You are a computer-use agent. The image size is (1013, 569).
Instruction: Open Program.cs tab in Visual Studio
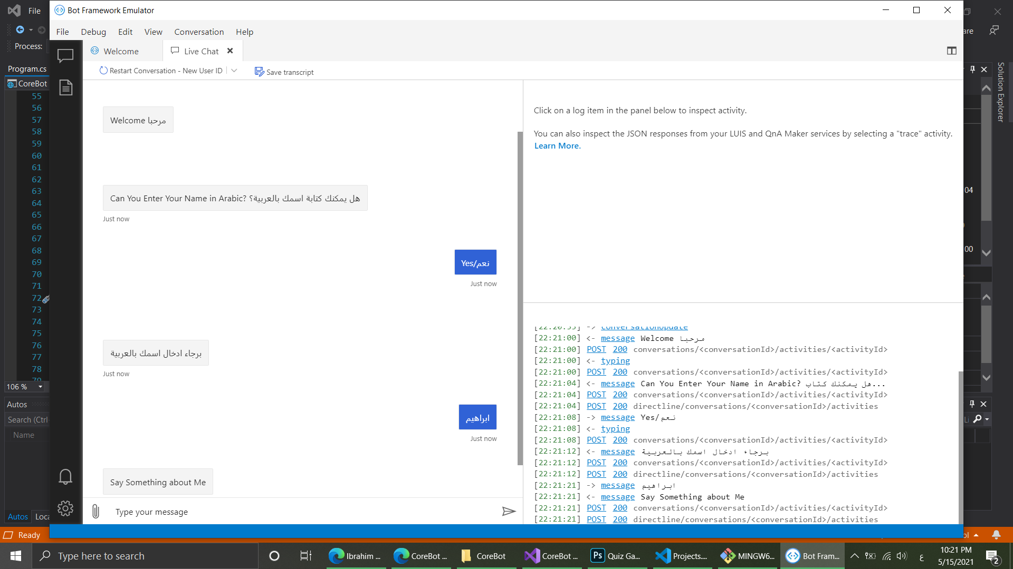[27, 68]
